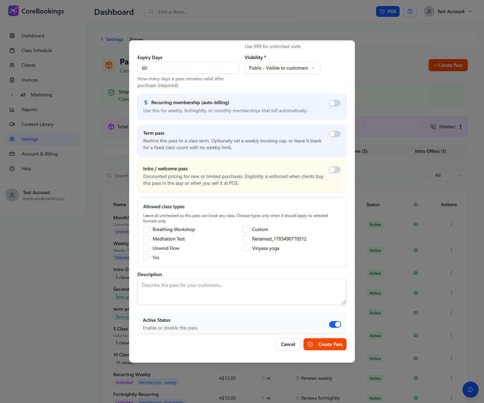This screenshot has height=403, width=484.
Task: Click the + Create Pass button on page
Action: 448,65
